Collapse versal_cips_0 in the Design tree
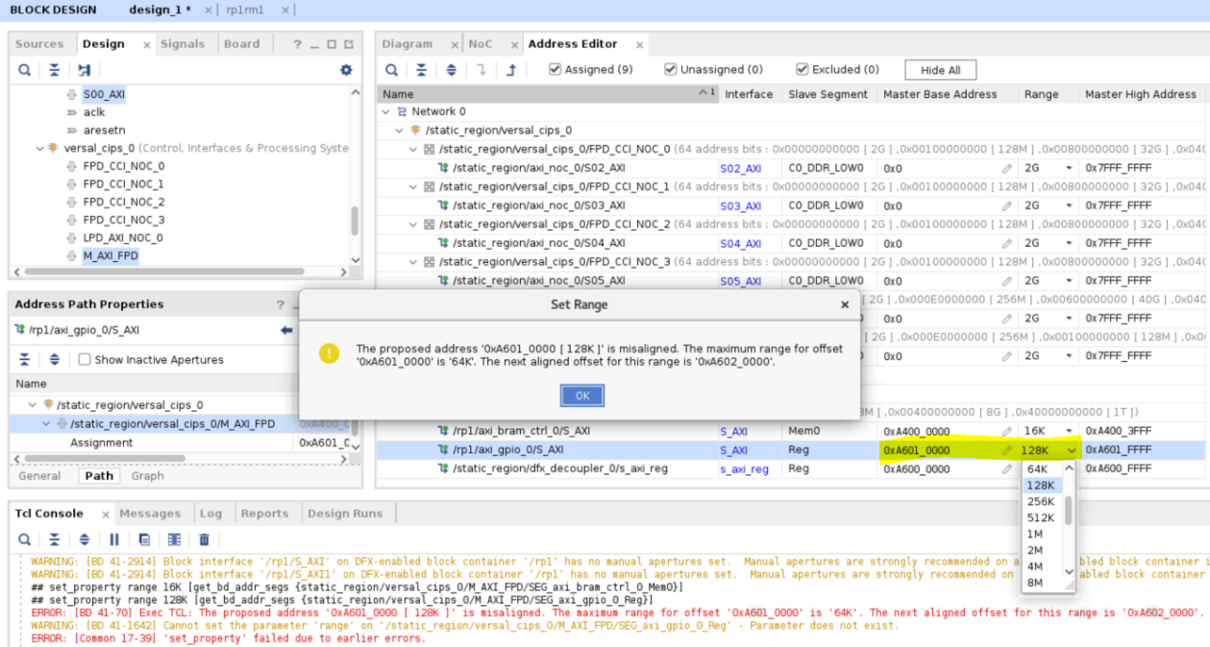 [x=39, y=148]
